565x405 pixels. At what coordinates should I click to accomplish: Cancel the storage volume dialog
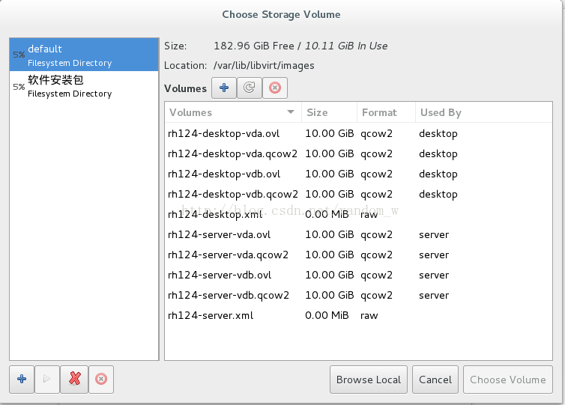(435, 380)
